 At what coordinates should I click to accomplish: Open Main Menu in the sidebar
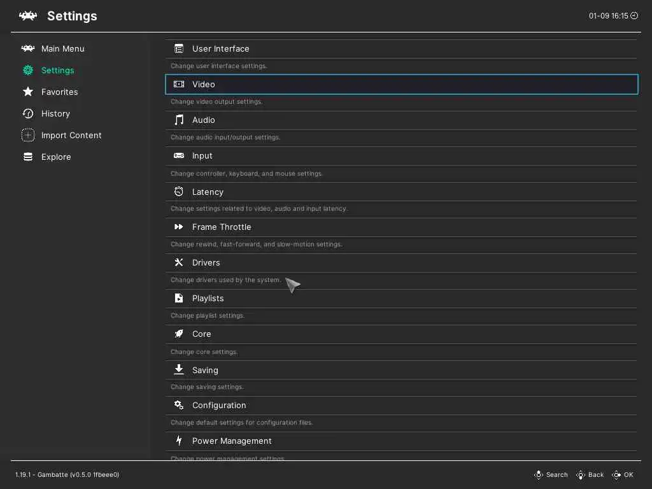[62, 48]
